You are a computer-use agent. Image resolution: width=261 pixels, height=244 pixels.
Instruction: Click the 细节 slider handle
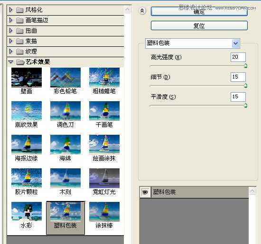tap(245, 86)
